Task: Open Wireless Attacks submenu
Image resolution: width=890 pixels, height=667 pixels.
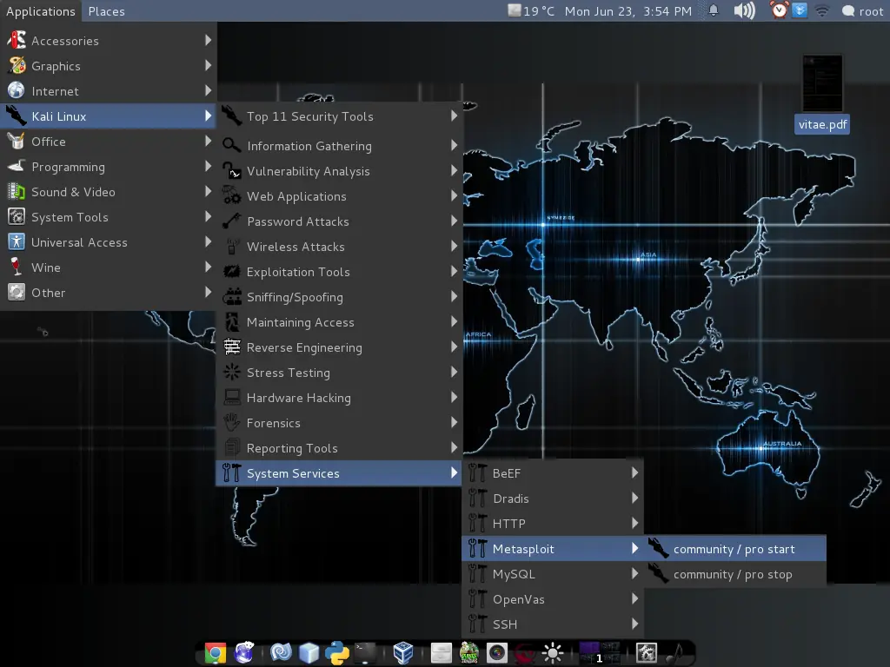Action: (340, 246)
